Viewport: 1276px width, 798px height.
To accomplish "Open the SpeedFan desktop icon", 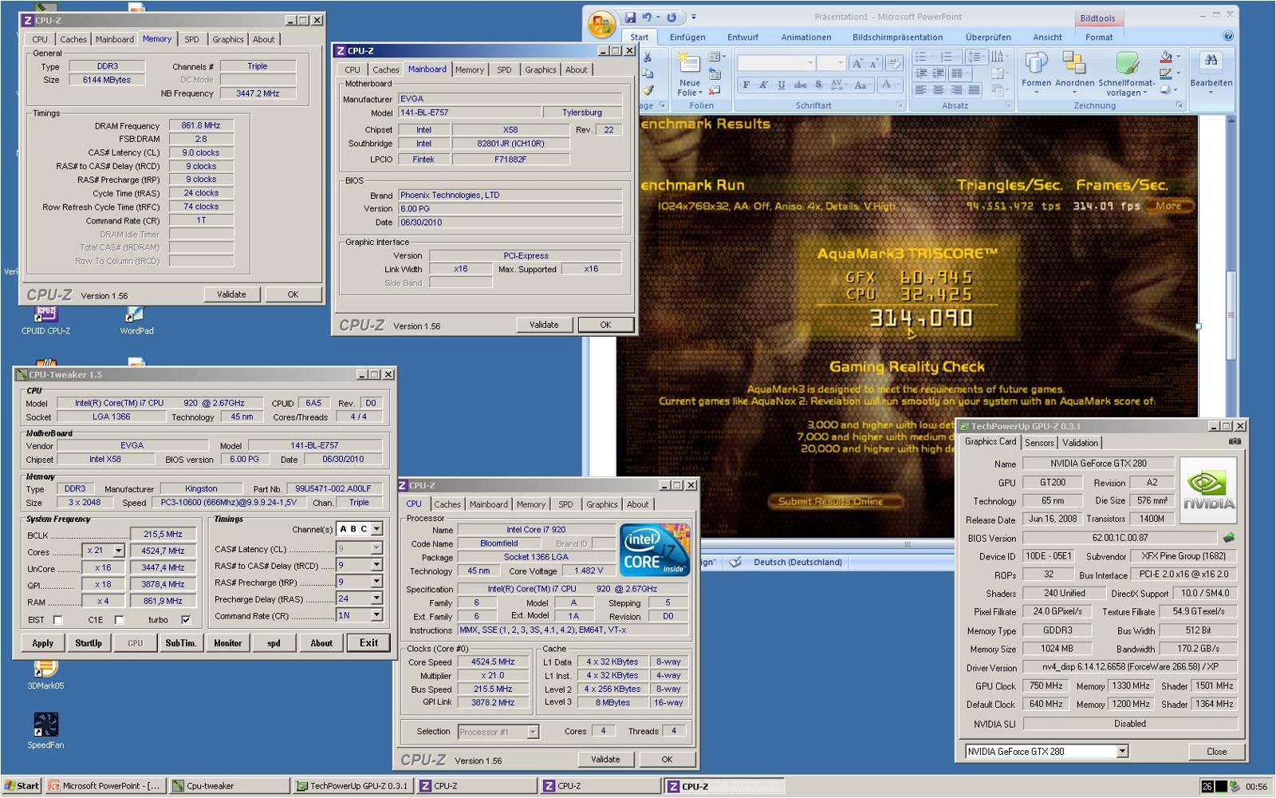I will click(x=45, y=730).
